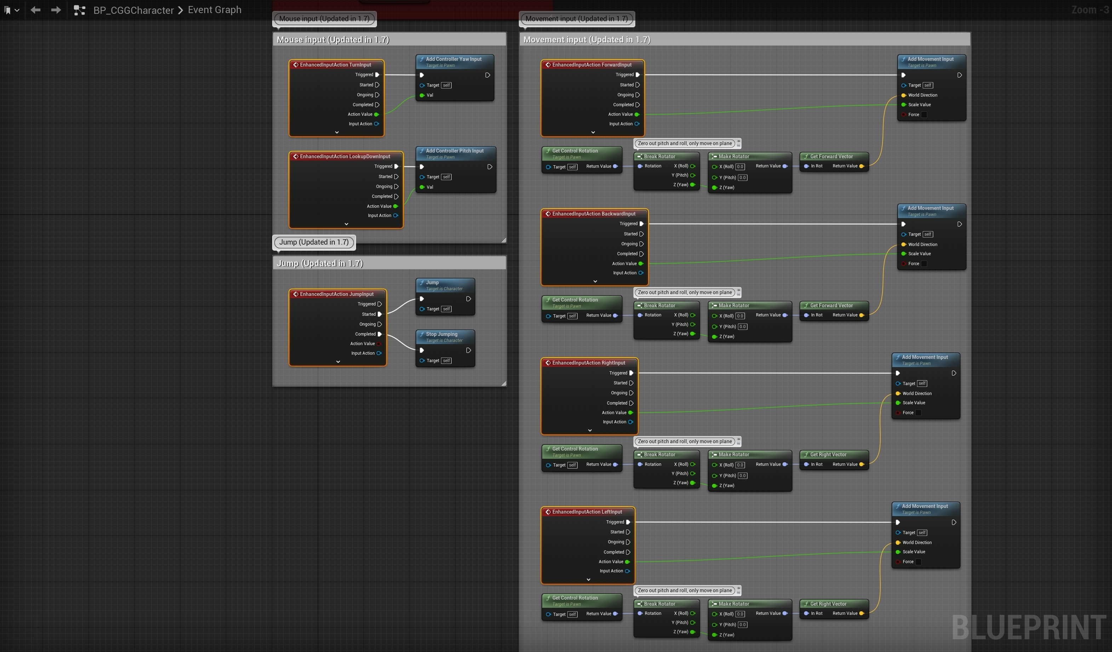Click the bookmarks icon in the graph header
The width and height of the screenshot is (1112, 652).
click(7, 10)
